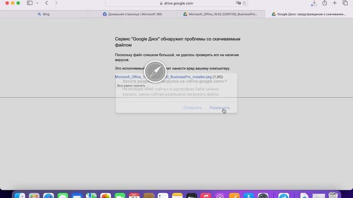Open Maps from the Dock
The width and height of the screenshot is (353, 198).
click(x=91, y=195)
